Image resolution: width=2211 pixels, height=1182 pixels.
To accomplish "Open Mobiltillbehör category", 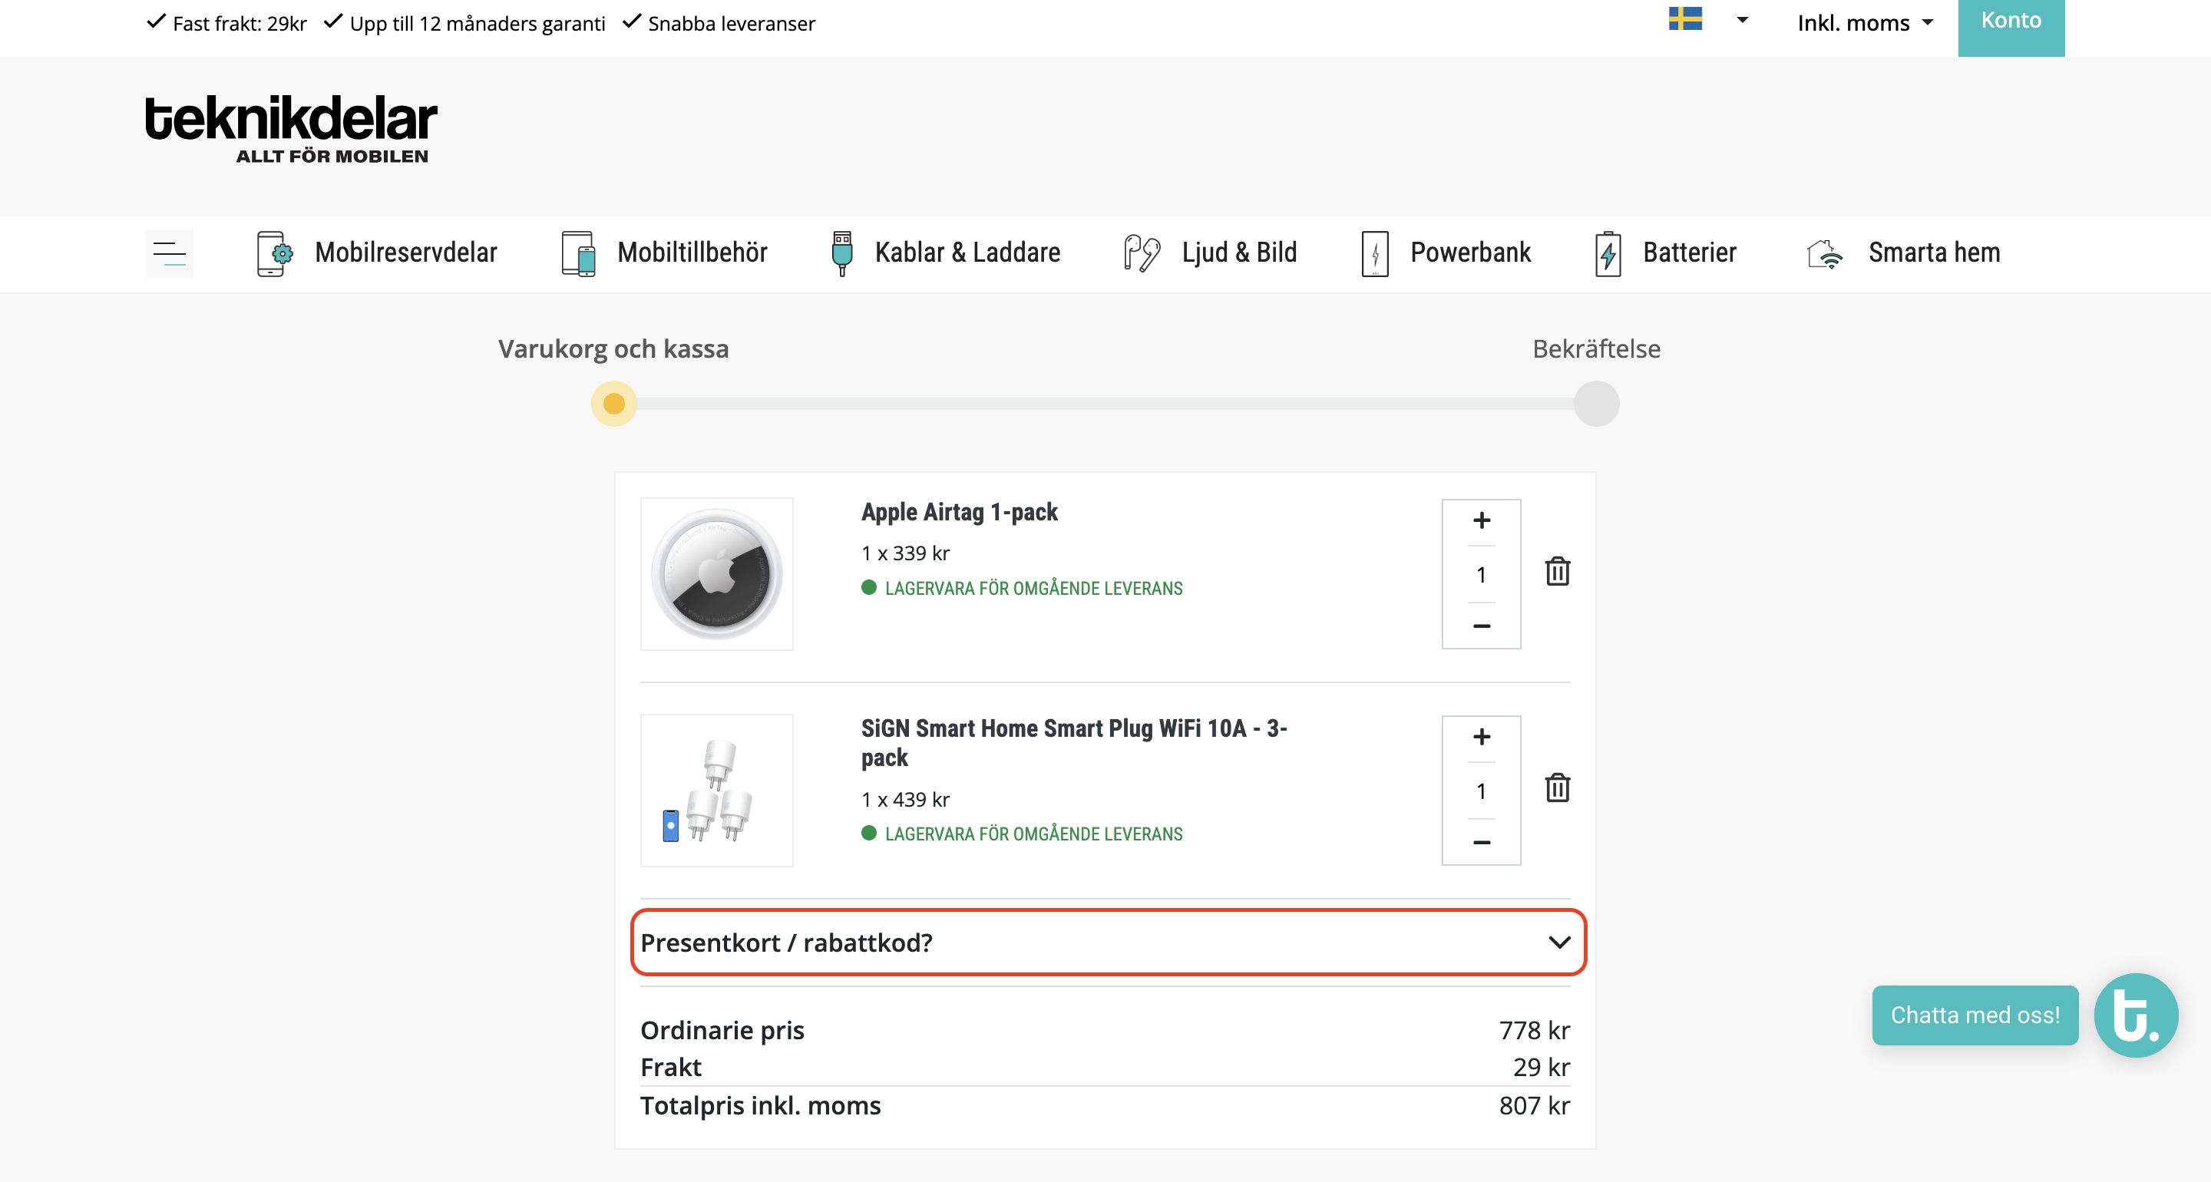I will 692,253.
